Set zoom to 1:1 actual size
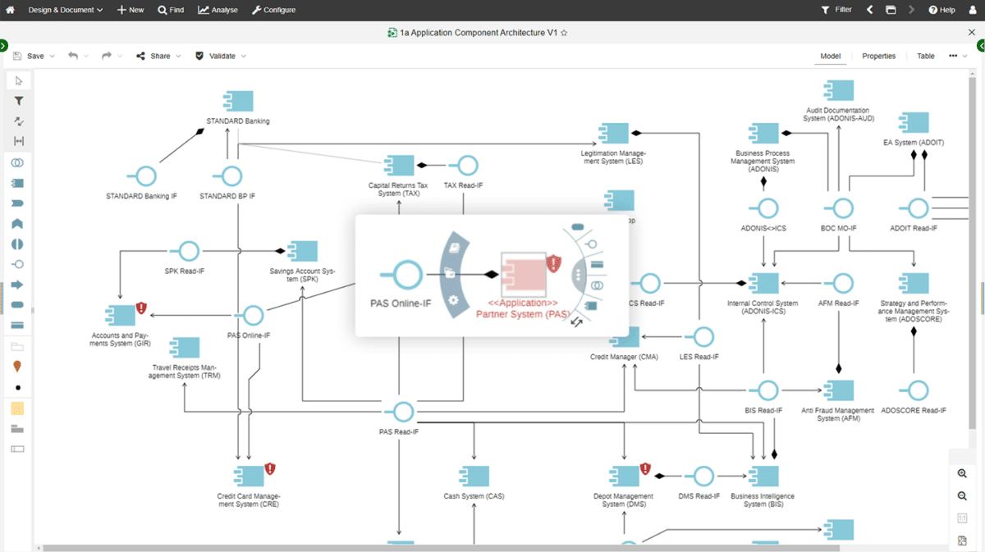 tap(961, 518)
